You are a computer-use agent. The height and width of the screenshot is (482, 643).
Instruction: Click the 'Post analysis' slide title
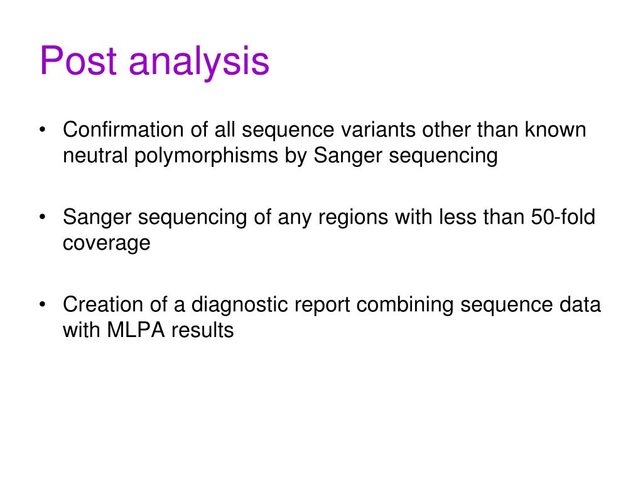(x=154, y=61)
